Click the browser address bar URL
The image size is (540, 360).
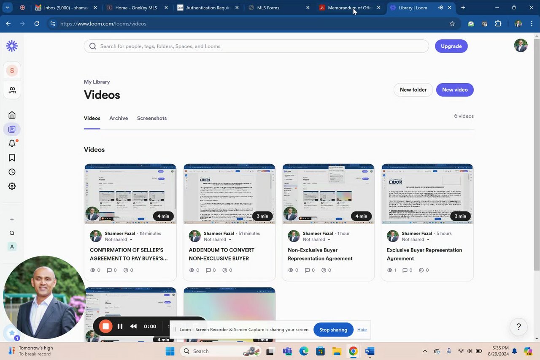[103, 24]
